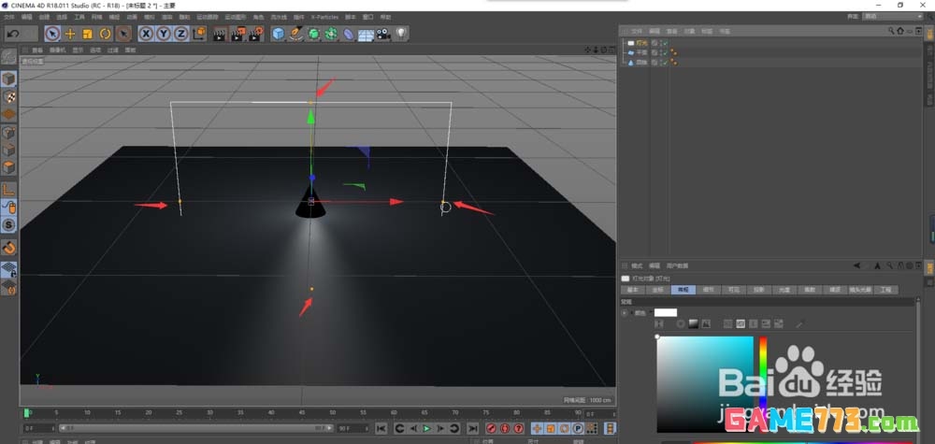Toggle enable checkmark for 平面 object
Screen dimensions: 935x444
(666, 52)
